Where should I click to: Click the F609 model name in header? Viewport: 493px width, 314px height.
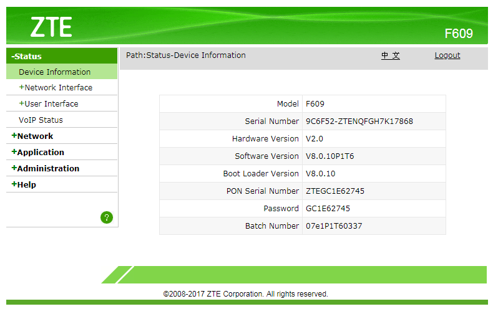click(x=459, y=34)
